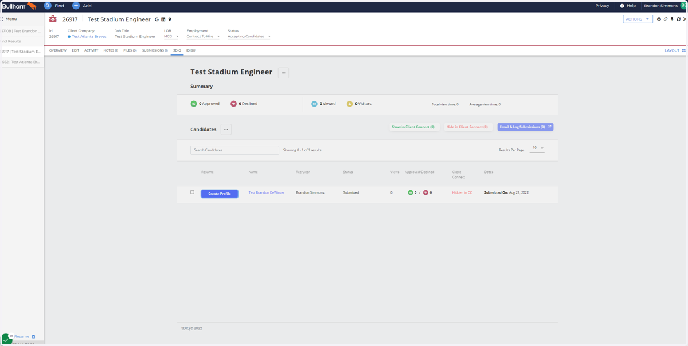688x346 pixels.
Task: Click the Bullhorn logo
Action: coord(19,6)
